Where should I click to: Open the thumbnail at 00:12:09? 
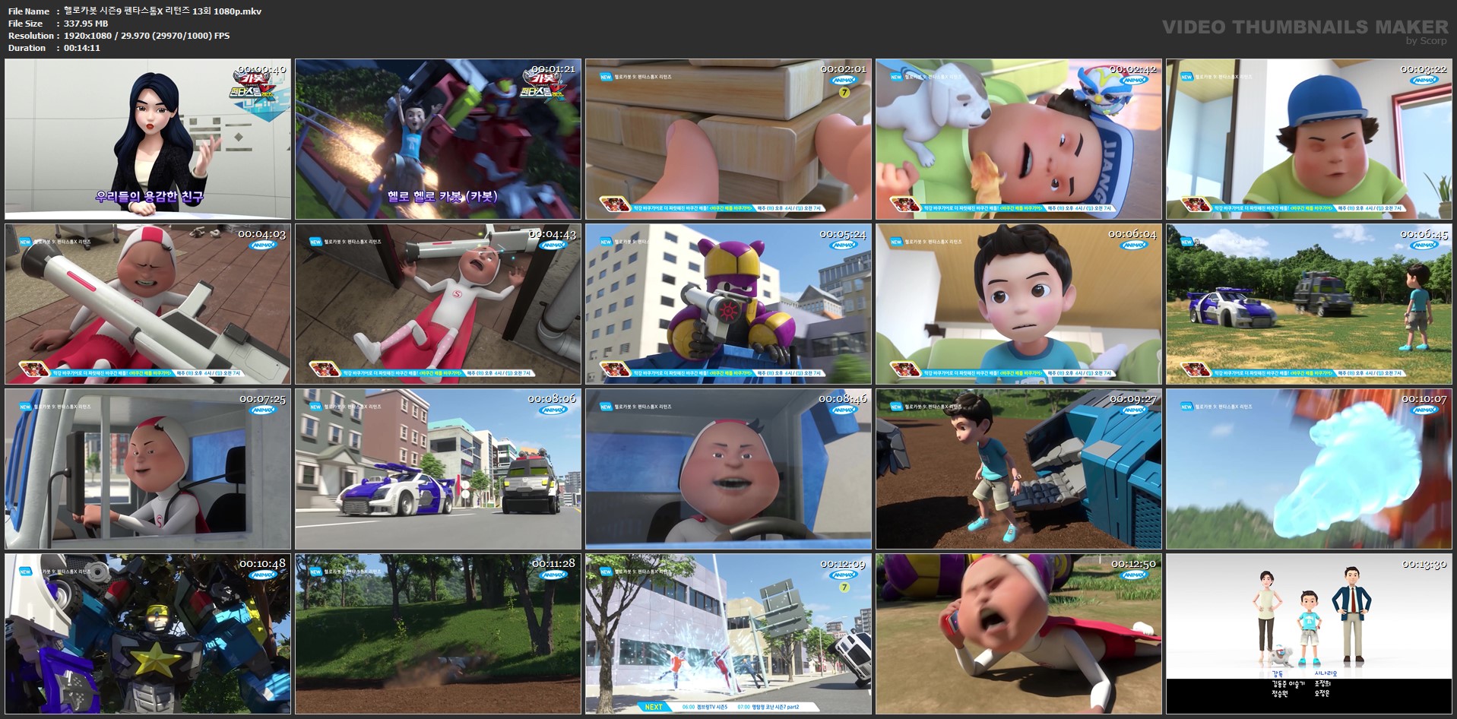pyautogui.click(x=728, y=634)
